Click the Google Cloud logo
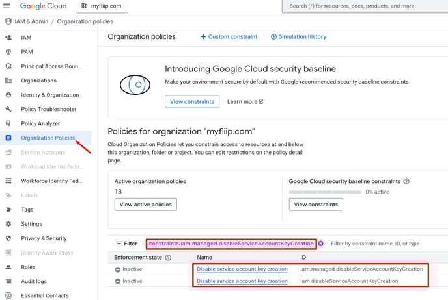Image resolution: width=448 pixels, height=300 pixels. pos(43,6)
